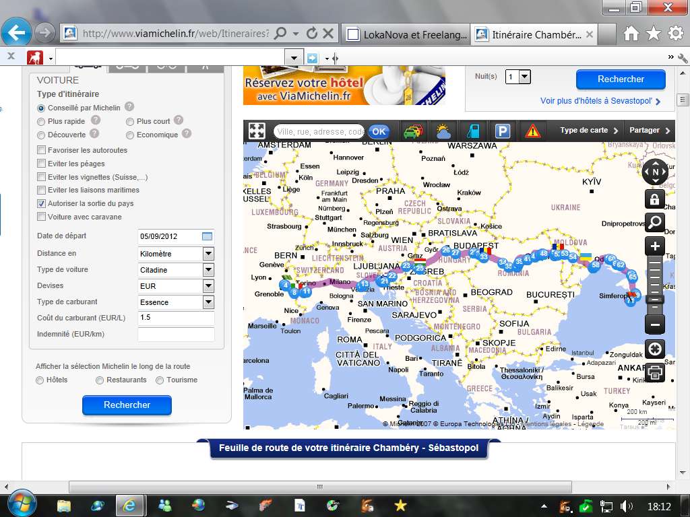Open the Nuit(s) number dropdown
The width and height of the screenshot is (690, 517).
524,77
